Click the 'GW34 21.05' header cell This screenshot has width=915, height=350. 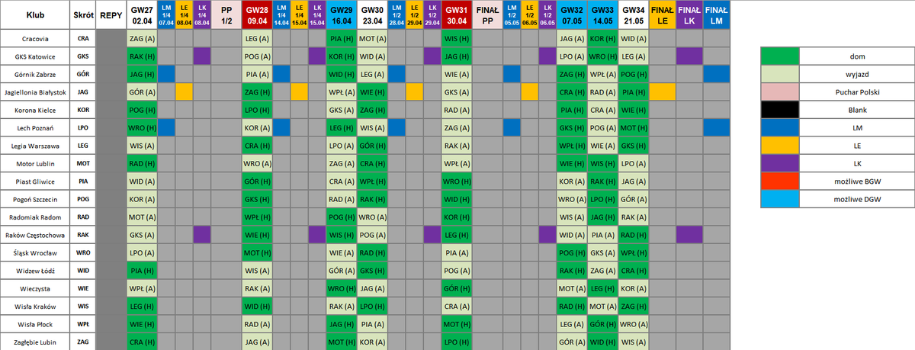coord(634,15)
